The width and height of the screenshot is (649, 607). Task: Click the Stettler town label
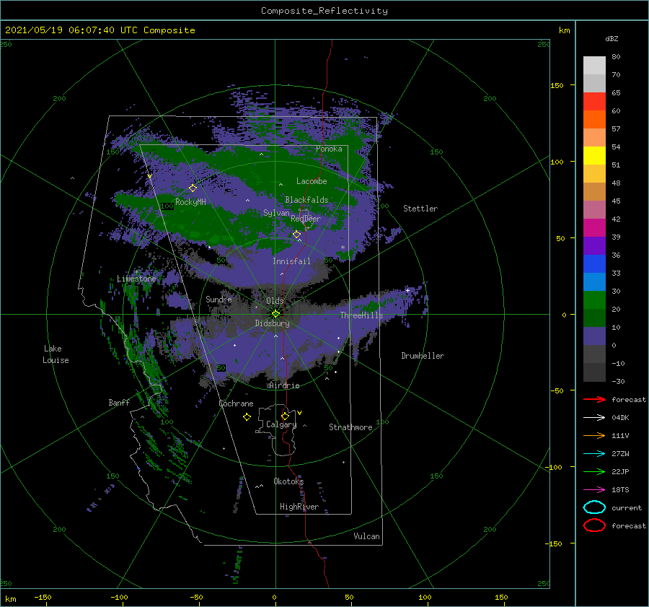(x=420, y=209)
